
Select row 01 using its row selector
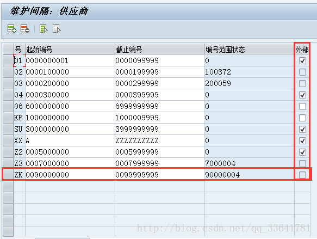point(8,60)
